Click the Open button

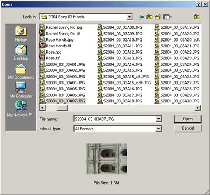[188, 119]
